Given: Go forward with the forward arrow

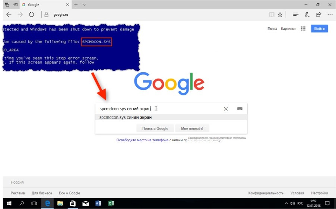Looking at the screenshot, I should pyautogui.click(x=20, y=15).
